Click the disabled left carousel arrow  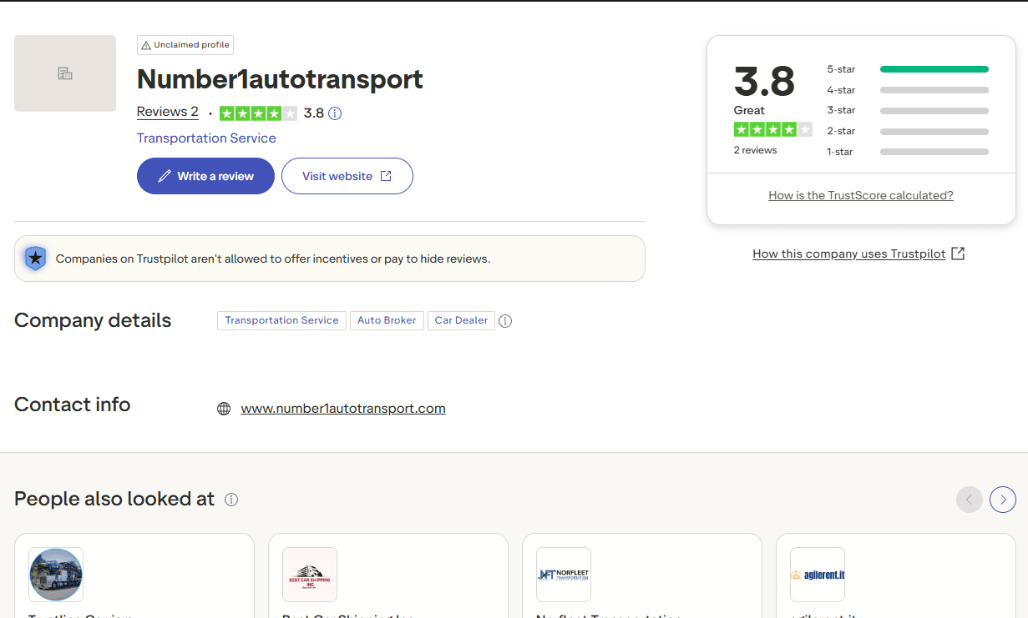(969, 499)
